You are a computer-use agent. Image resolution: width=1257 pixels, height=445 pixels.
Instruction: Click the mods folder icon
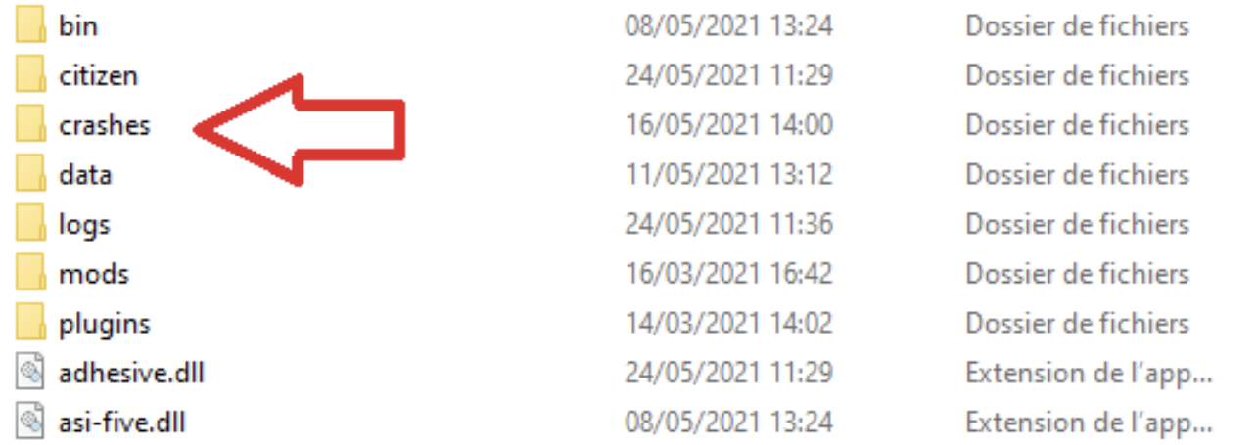pyautogui.click(x=31, y=273)
